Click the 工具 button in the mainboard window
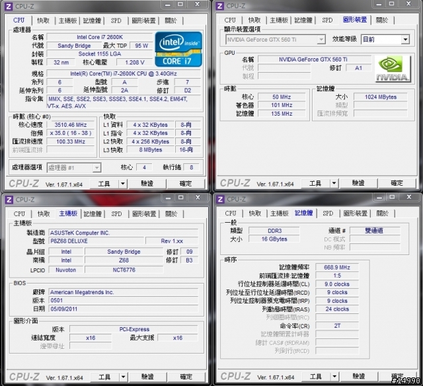This screenshot has height=386, width=423. click(x=104, y=377)
